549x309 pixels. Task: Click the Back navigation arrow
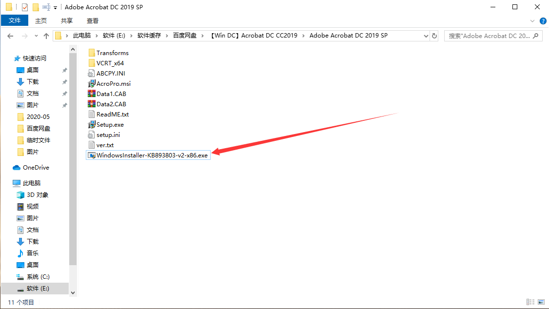[11, 36]
